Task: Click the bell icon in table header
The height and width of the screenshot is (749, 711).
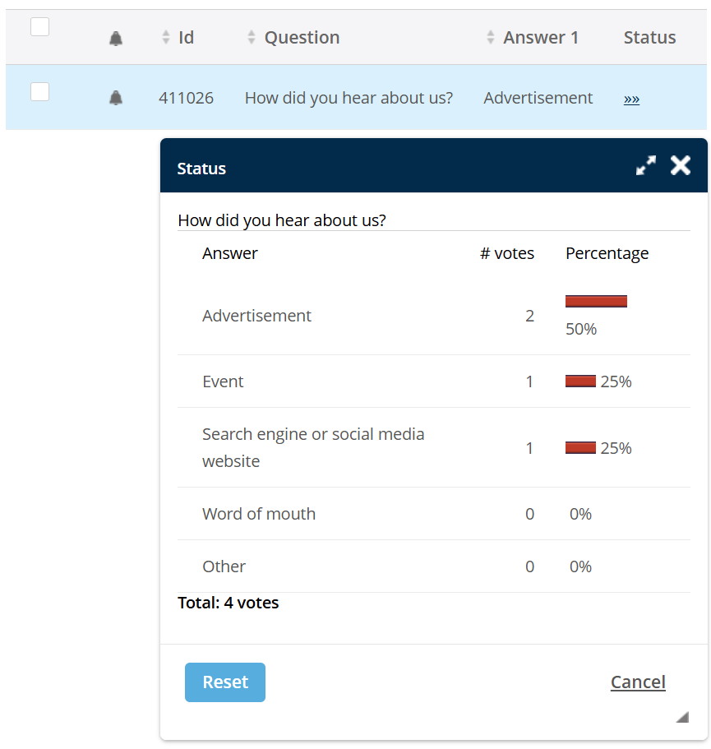Action: point(116,38)
